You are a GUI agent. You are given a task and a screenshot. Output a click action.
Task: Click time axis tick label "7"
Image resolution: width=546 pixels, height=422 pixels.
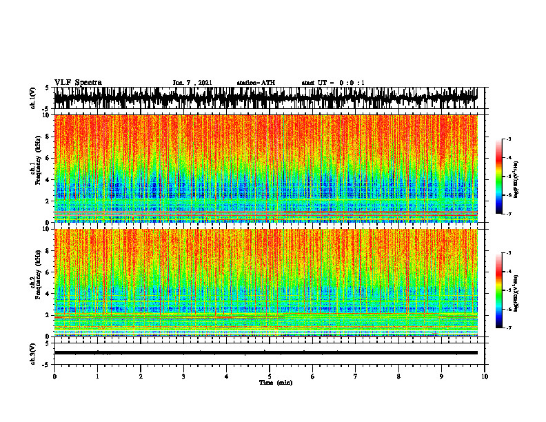[x=356, y=376]
